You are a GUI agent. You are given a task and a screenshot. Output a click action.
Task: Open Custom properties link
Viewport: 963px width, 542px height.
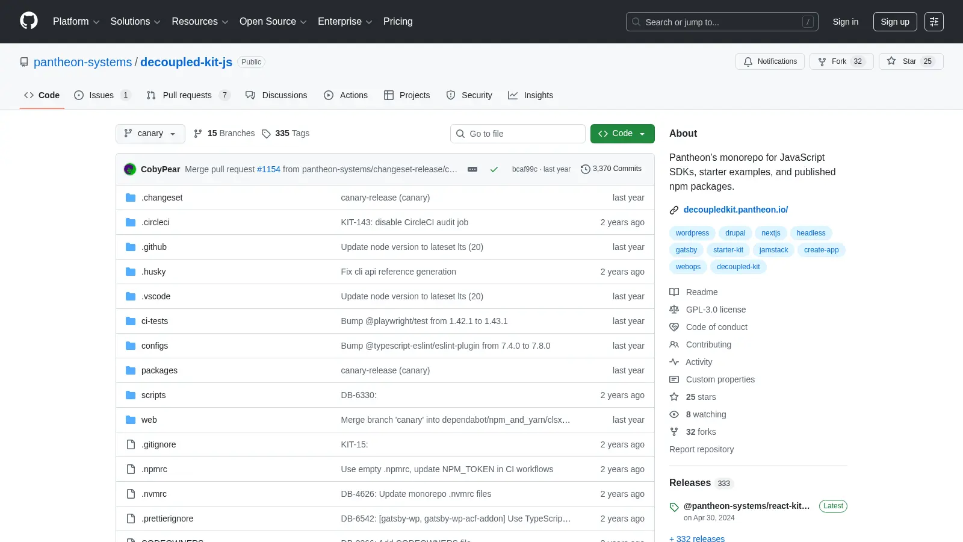(720, 379)
